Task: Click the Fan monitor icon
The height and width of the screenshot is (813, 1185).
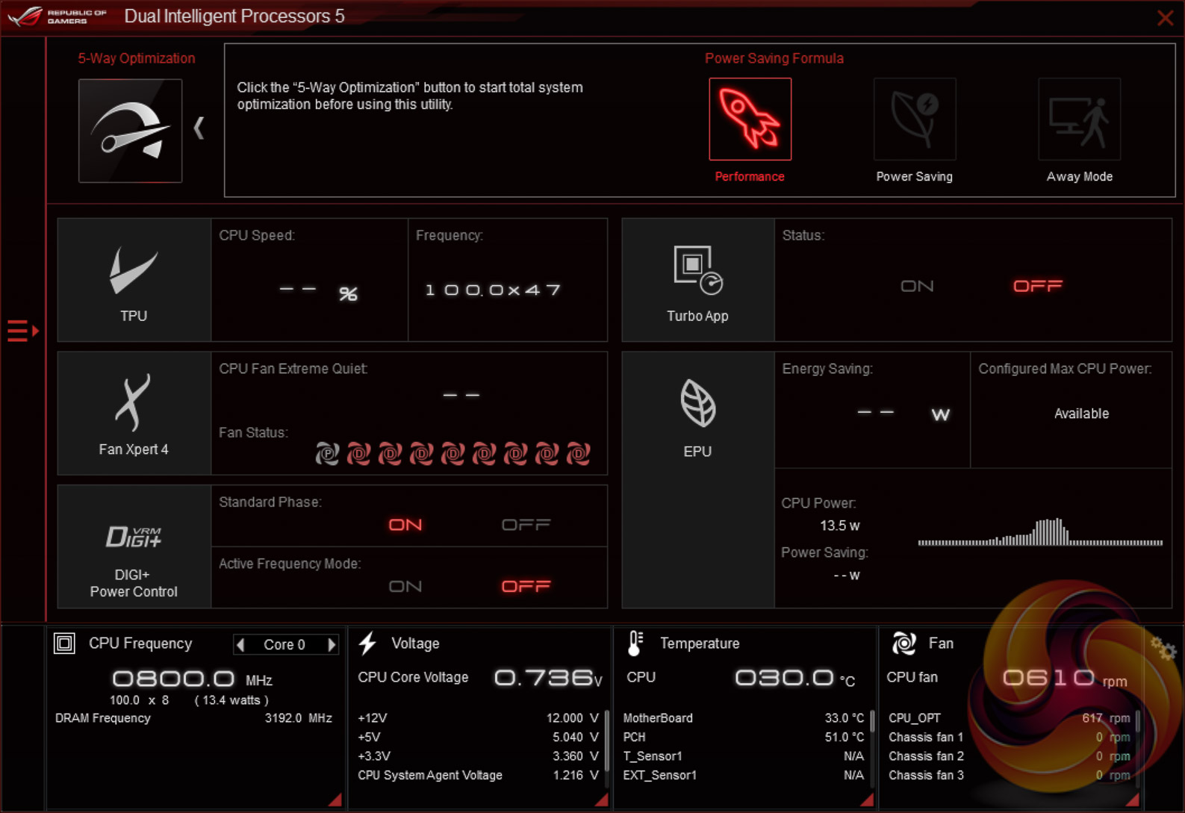Action: click(904, 644)
